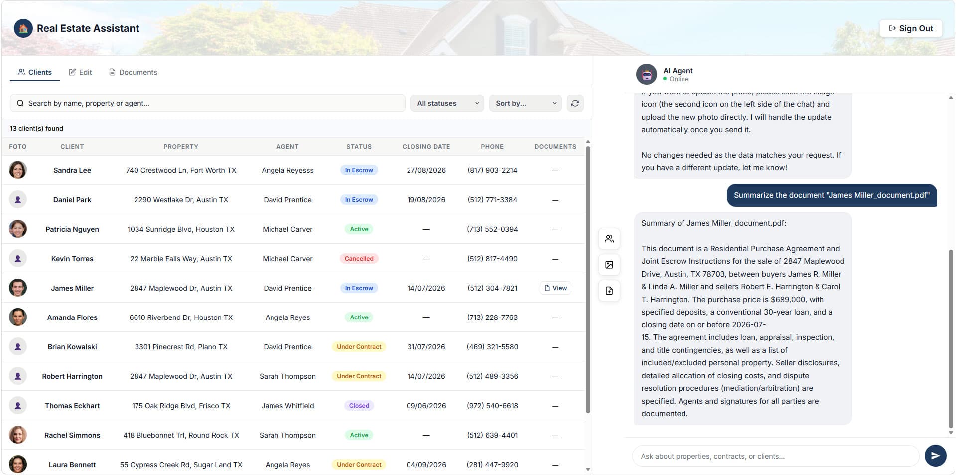Click the property 22 Marble Falls Way, Austin TX
The image size is (956, 475).
coord(181,259)
